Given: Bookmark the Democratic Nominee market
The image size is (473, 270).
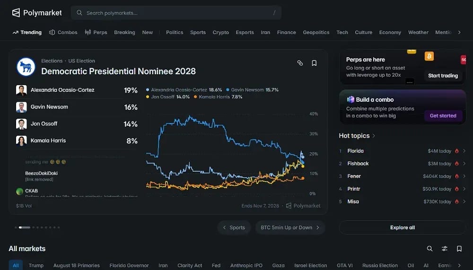Looking at the screenshot, I should click(314, 63).
